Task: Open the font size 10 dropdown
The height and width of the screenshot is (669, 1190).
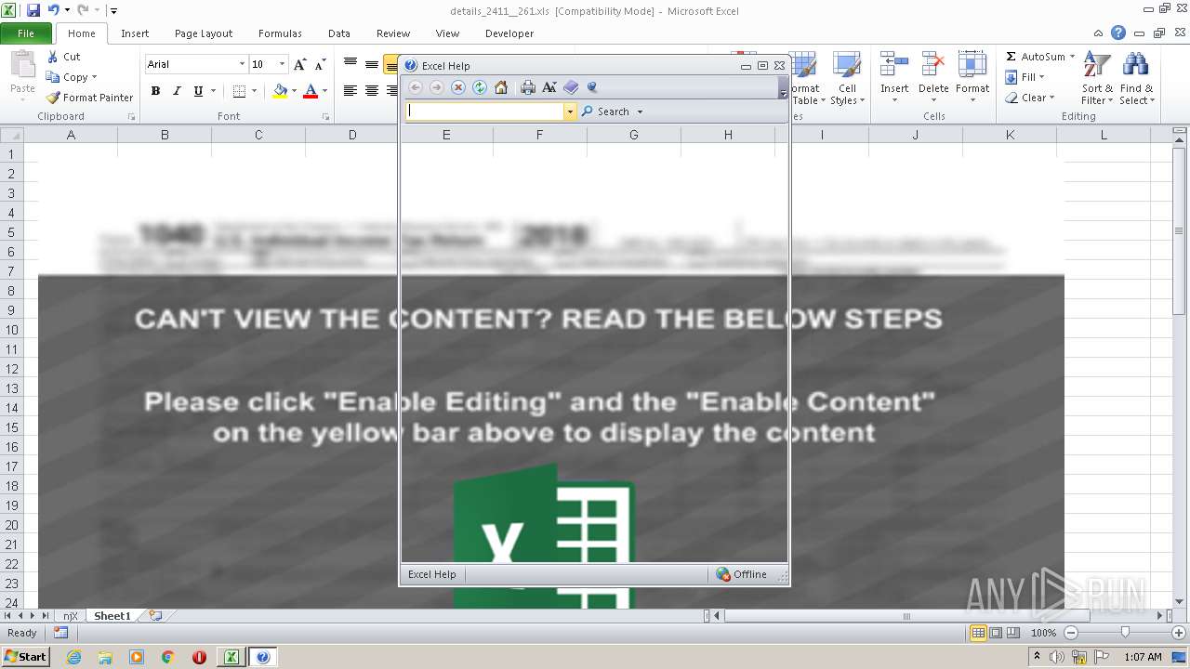Action: point(283,64)
